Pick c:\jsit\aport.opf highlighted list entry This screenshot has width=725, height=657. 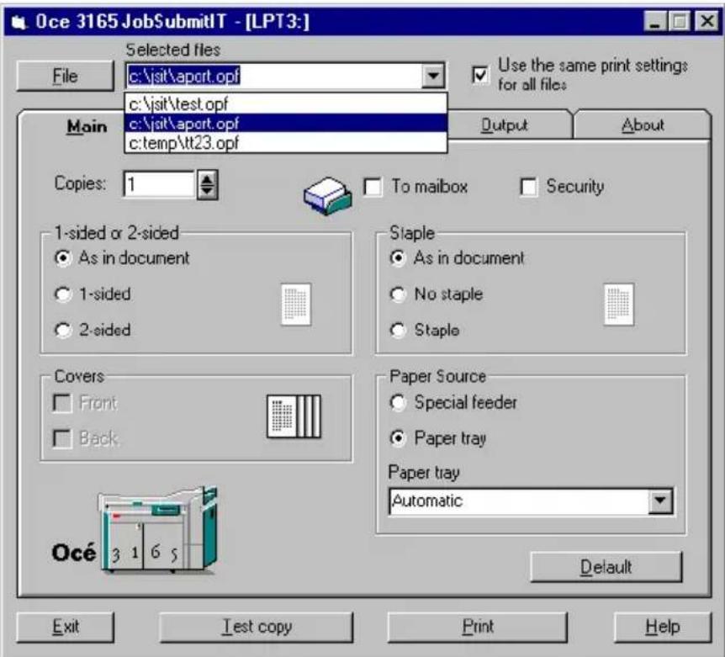[x=286, y=124]
